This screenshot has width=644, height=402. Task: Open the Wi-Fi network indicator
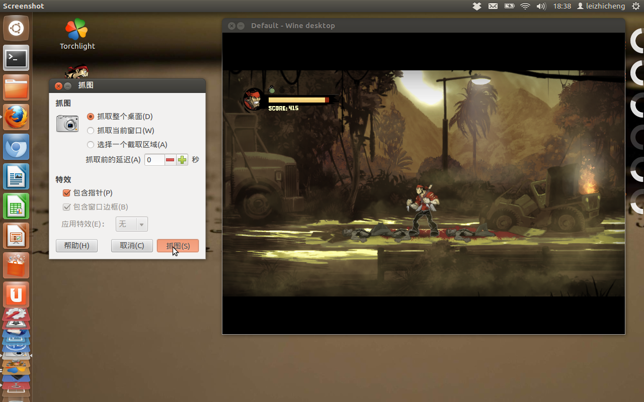tap(525, 6)
